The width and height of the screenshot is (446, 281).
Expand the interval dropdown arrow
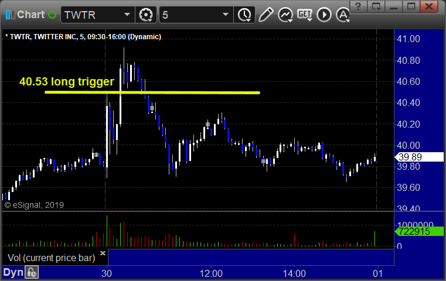coord(225,15)
